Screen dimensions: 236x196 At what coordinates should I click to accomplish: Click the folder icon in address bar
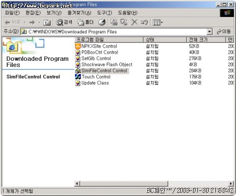24,32
